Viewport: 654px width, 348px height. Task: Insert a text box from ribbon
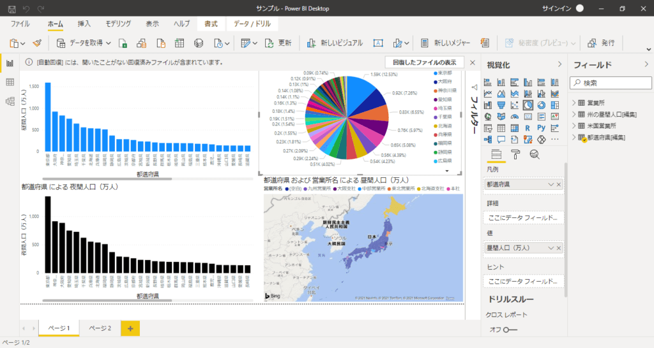tap(378, 43)
